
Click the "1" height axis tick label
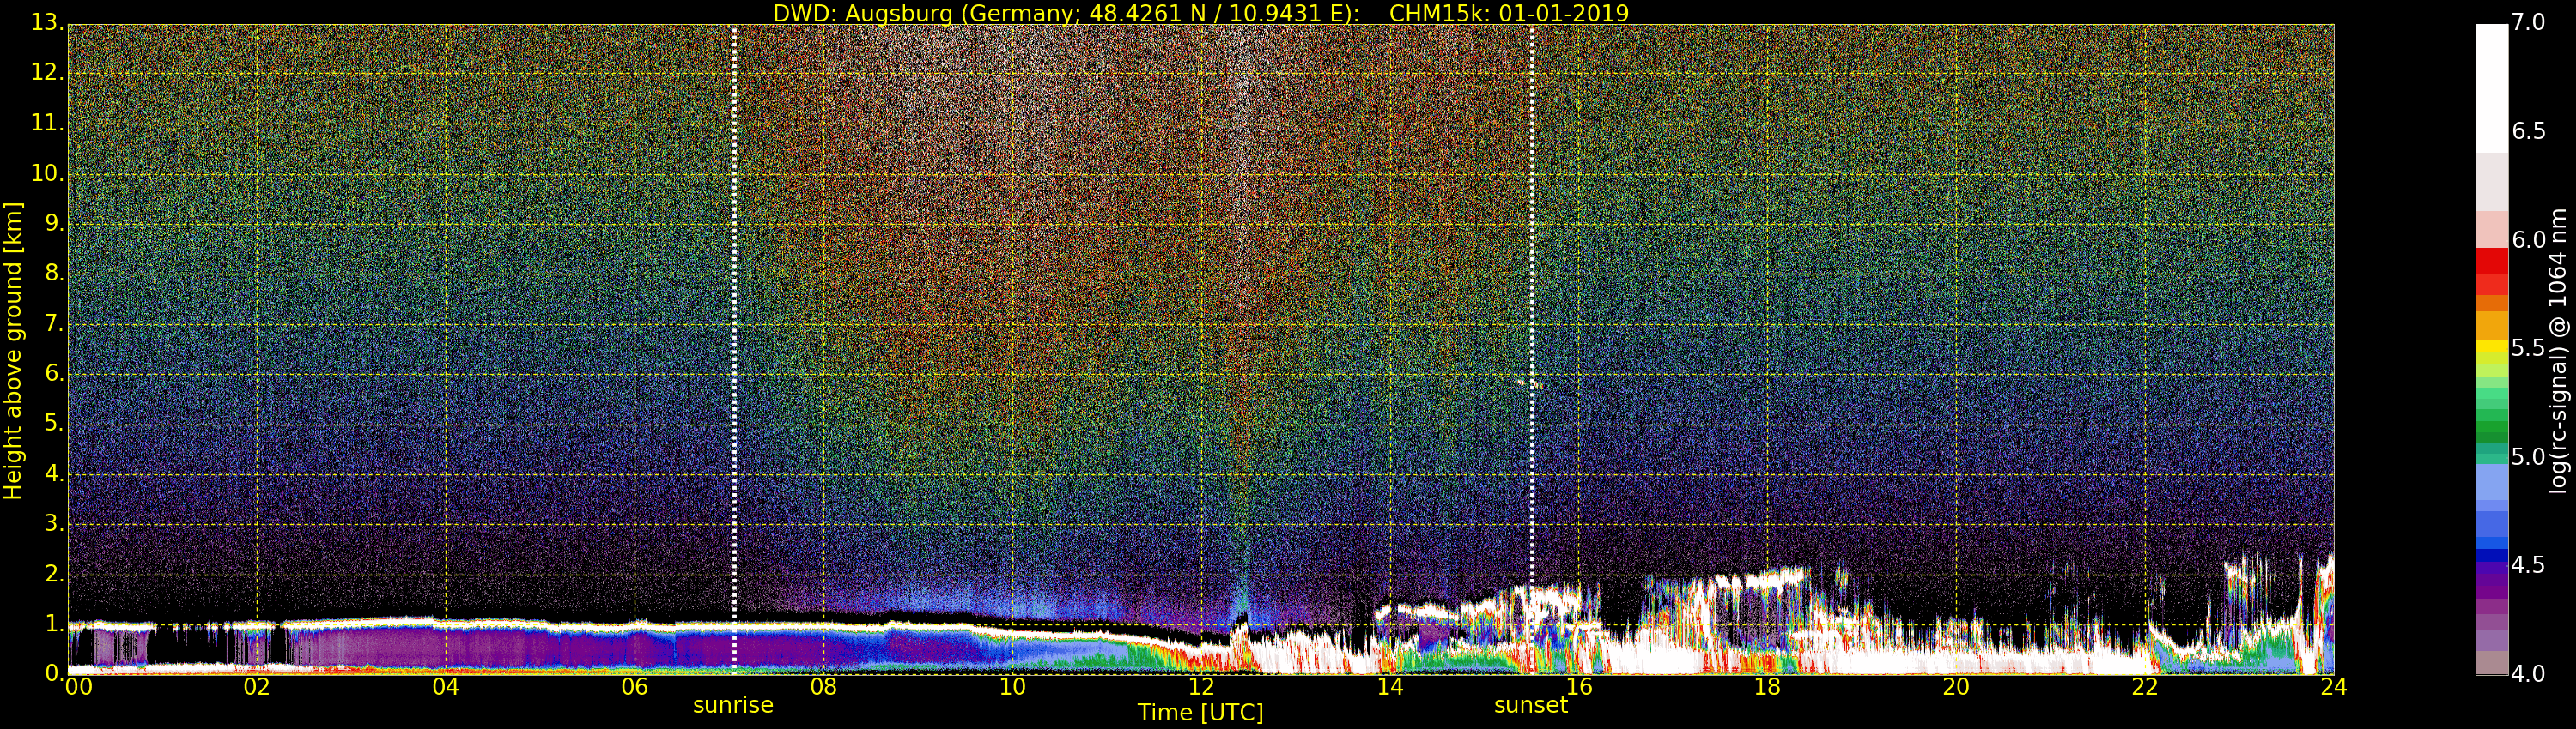click(53, 624)
